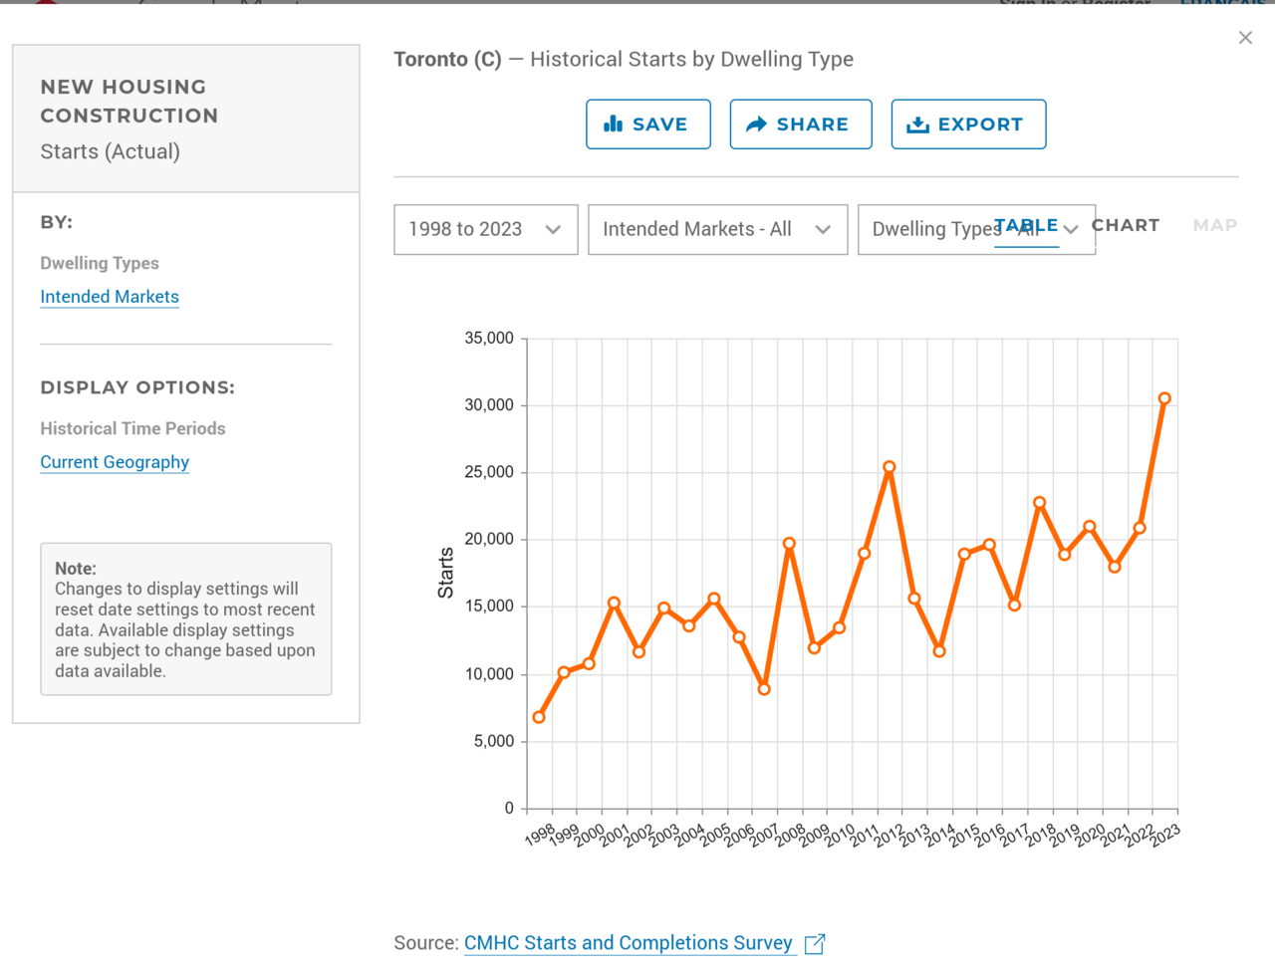Open the Intended Markets link

[110, 297]
